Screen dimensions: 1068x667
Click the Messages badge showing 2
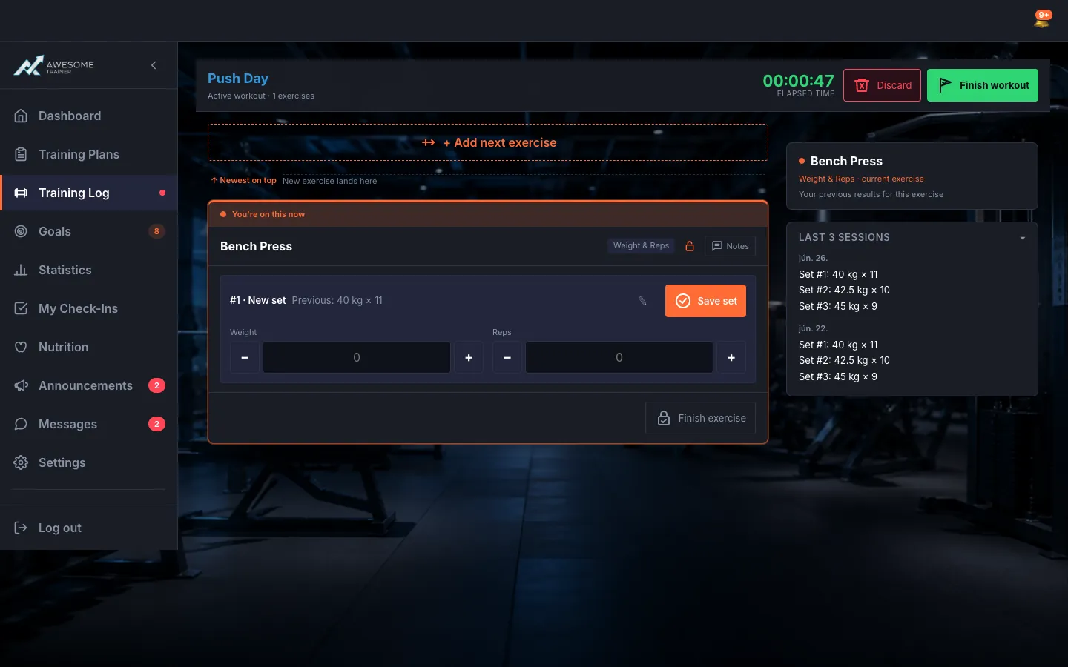pos(156,424)
